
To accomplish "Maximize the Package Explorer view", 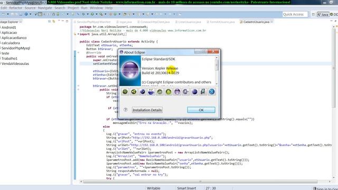I will pyautogui.click(x=67, y=21).
